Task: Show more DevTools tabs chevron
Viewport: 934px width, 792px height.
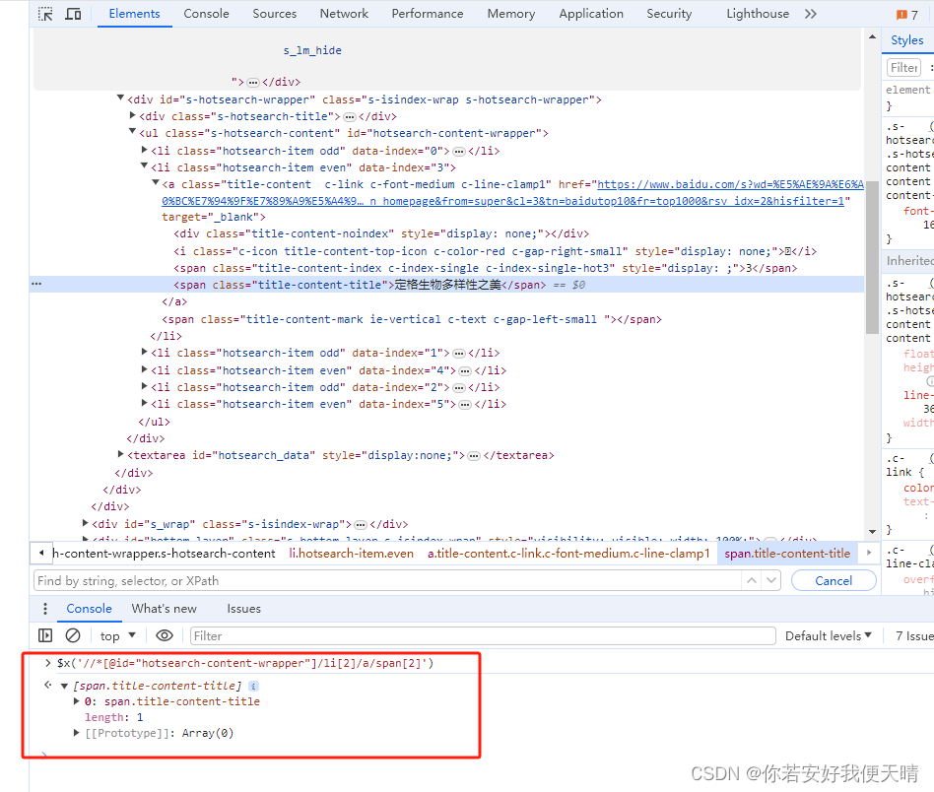Action: [x=810, y=14]
